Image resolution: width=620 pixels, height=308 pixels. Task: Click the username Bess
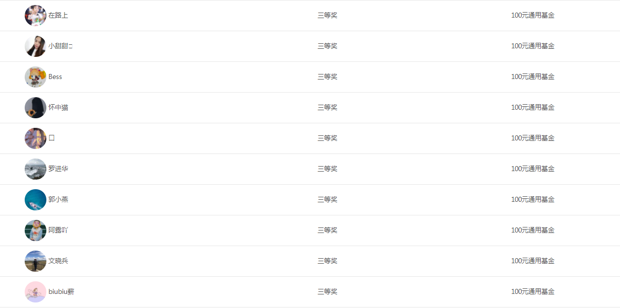55,76
